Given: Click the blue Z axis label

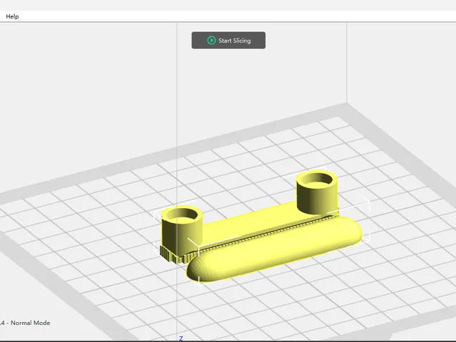Looking at the screenshot, I should coord(181,338).
